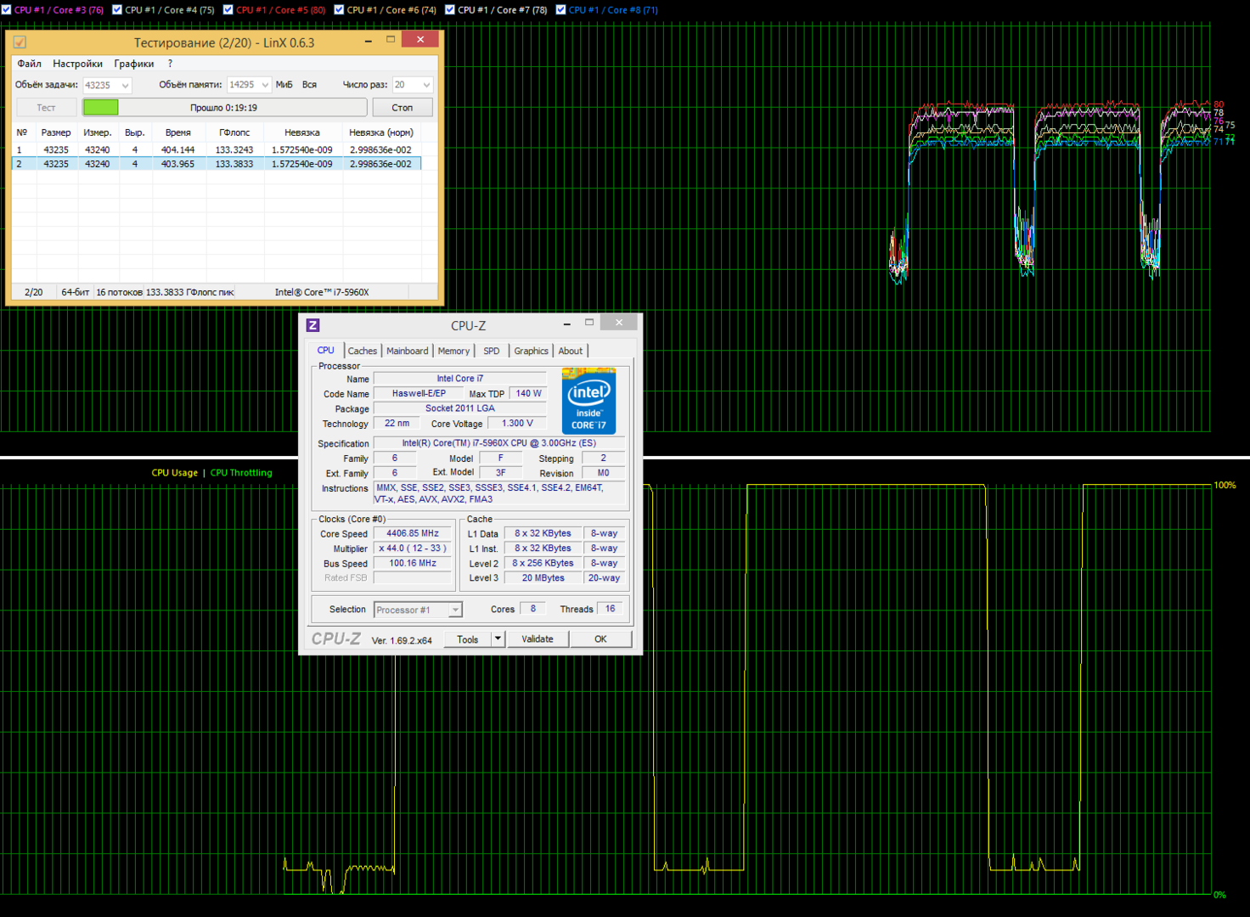Image resolution: width=1250 pixels, height=917 pixels.
Task: Expand the Processor #1 selection dropdown
Action: [455, 610]
